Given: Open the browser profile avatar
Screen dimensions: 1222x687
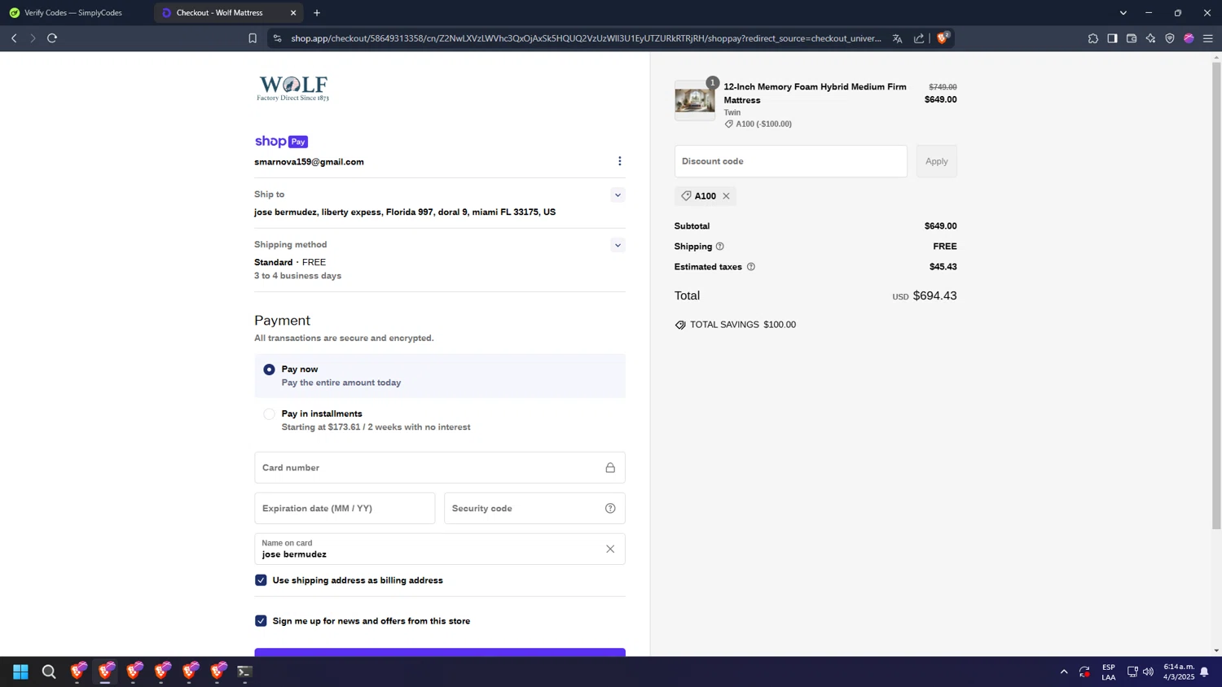Looking at the screenshot, I should 1189,38.
